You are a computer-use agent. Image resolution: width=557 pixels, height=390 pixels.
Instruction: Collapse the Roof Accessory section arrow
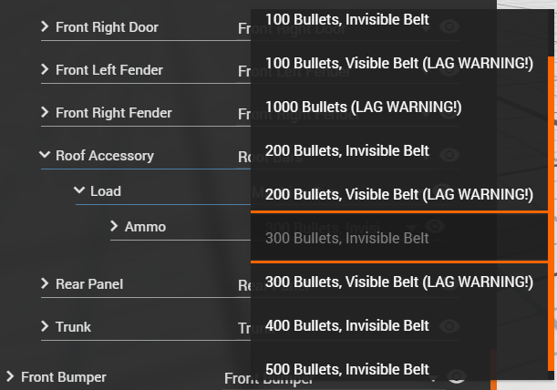pos(45,156)
